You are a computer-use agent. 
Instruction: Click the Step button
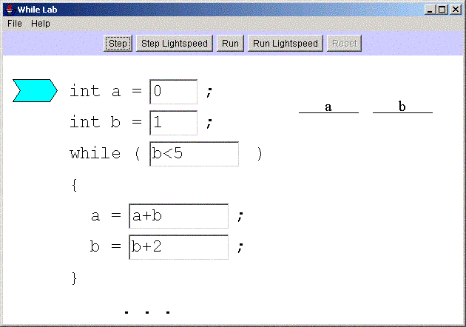(118, 43)
